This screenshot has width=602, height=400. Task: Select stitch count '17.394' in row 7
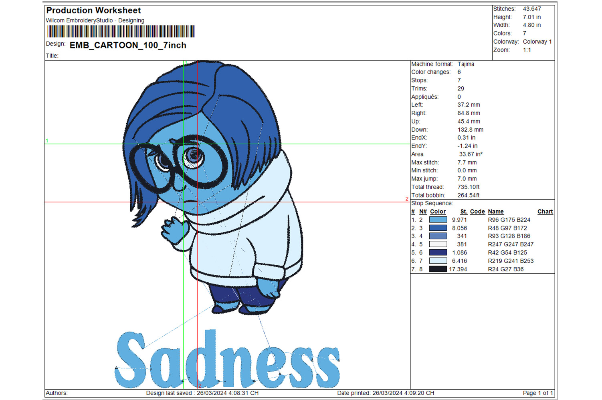click(458, 269)
